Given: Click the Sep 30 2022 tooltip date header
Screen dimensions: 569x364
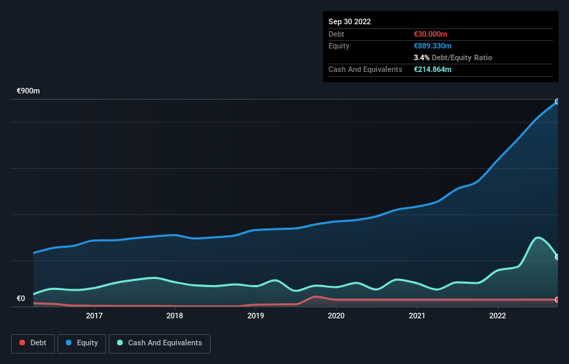Looking at the screenshot, I should [349, 21].
